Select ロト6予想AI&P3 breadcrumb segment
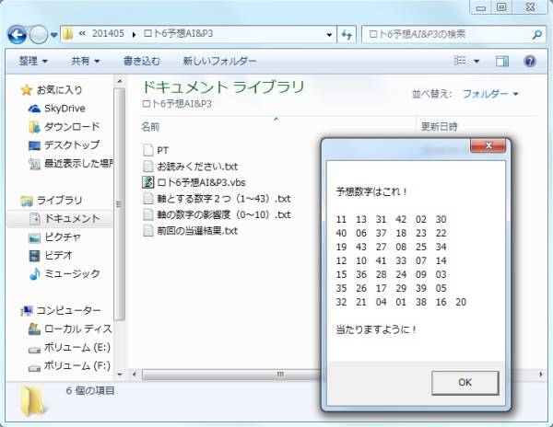553x427 pixels. click(178, 33)
